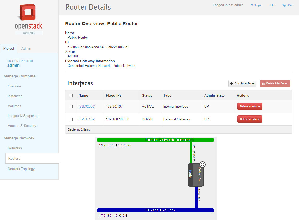Screen dimensions: 299x221
Task: Click the expand icon on router node
Action: click(x=202, y=164)
